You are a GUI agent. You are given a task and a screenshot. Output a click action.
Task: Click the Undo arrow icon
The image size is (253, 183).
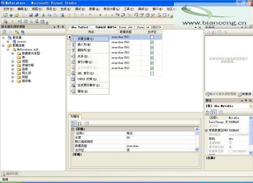pos(82,15)
